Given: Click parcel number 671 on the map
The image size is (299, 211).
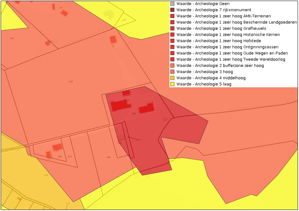Looking at the screenshot, I should [134, 113].
